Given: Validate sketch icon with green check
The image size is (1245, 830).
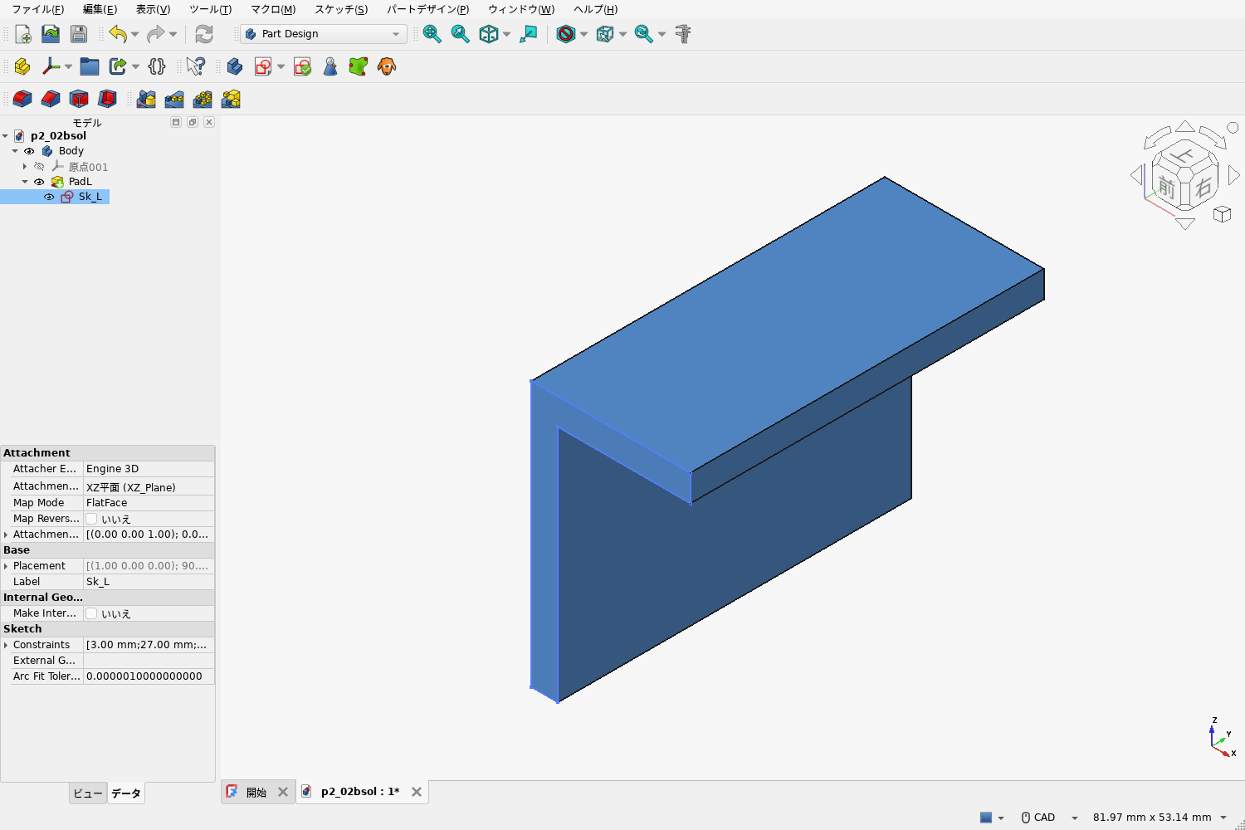Looking at the screenshot, I should click(303, 66).
